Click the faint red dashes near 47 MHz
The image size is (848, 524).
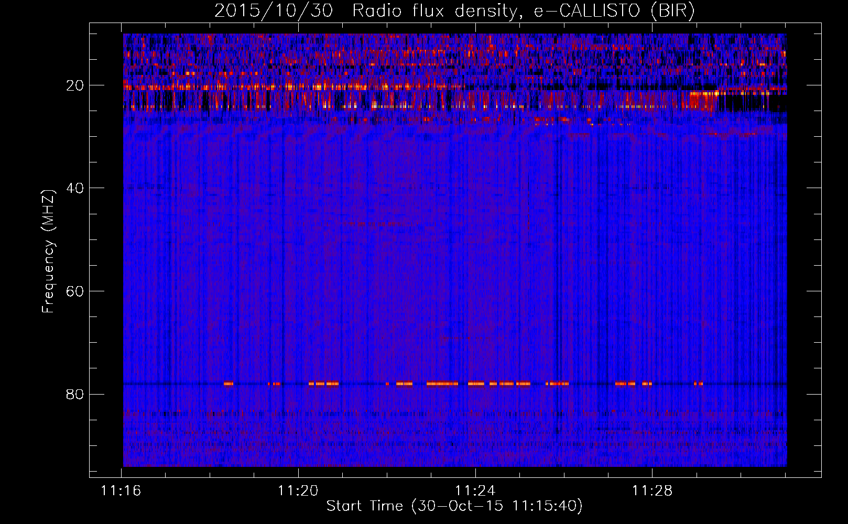tap(375, 224)
